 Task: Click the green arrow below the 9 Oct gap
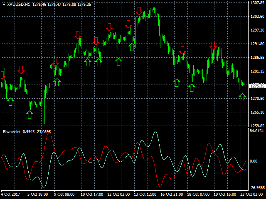(x=57, y=82)
